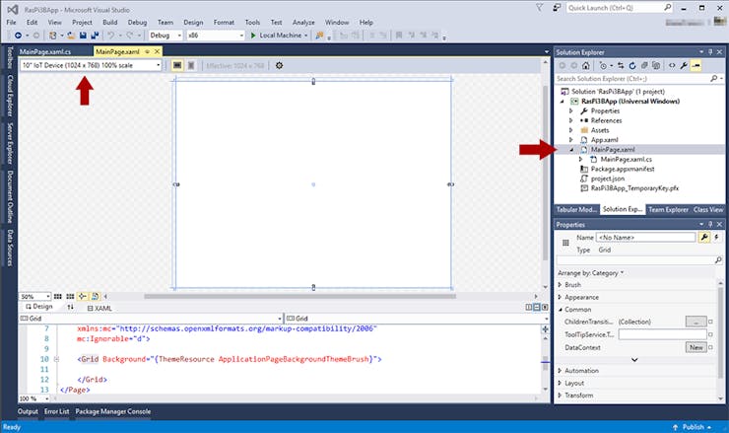Click the Pending Changes Filter clock icon
This screenshot has height=433, width=729.
603,66
